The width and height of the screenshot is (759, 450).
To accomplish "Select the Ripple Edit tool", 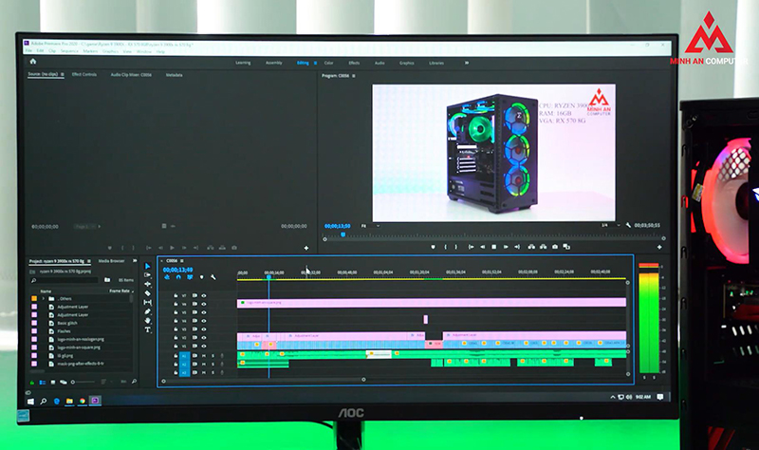I will [148, 284].
